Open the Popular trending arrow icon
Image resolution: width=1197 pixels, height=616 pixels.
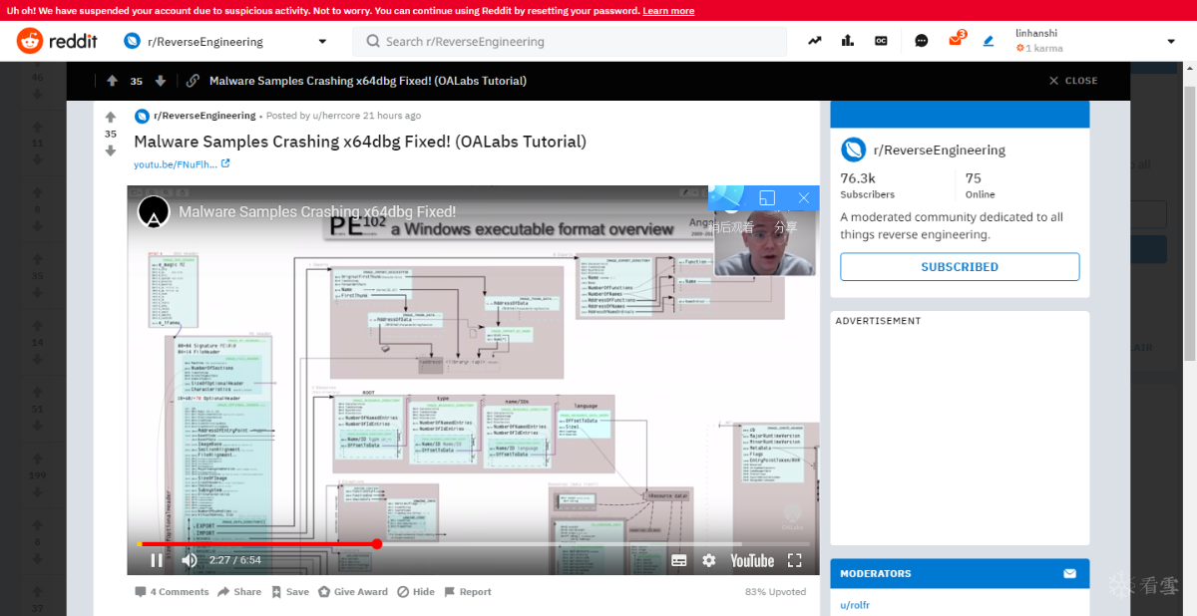pyautogui.click(x=815, y=41)
